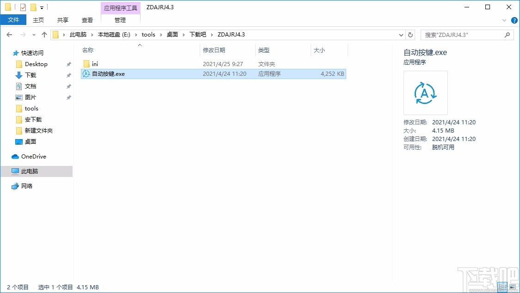Click the Help question mark icon
The image size is (520, 293).
click(x=514, y=20)
